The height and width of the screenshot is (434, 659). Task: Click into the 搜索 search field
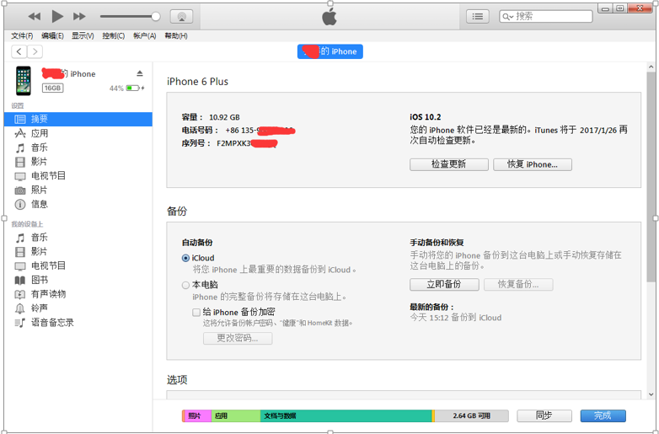pos(546,16)
